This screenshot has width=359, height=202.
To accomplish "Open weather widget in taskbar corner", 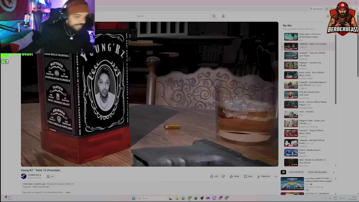I will [8, 198].
